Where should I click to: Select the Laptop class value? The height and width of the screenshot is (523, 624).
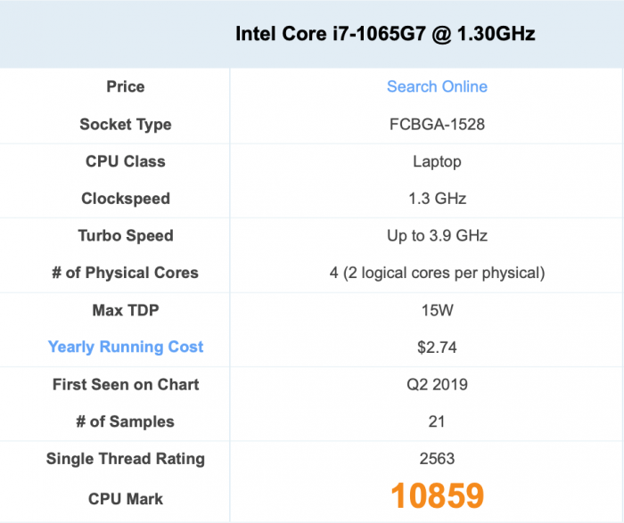coord(437,161)
